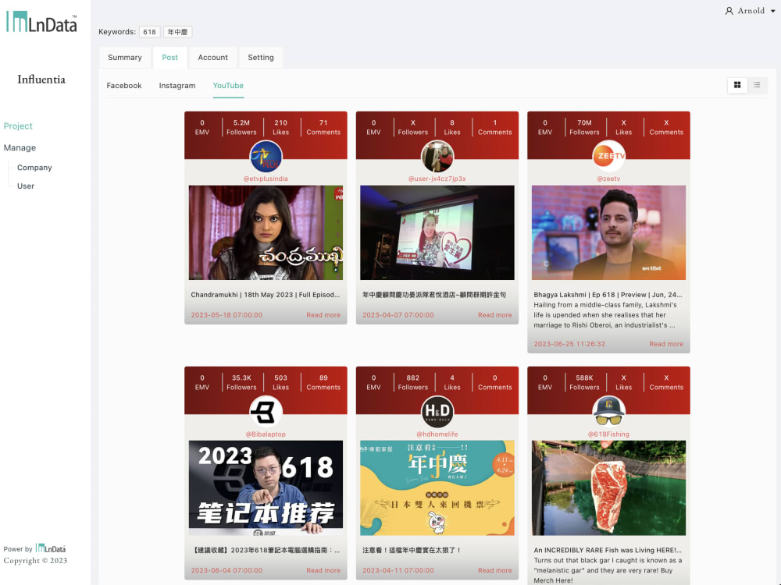Click the 年中慶 keyword tag
Image resolution: width=781 pixels, height=585 pixels.
(177, 32)
